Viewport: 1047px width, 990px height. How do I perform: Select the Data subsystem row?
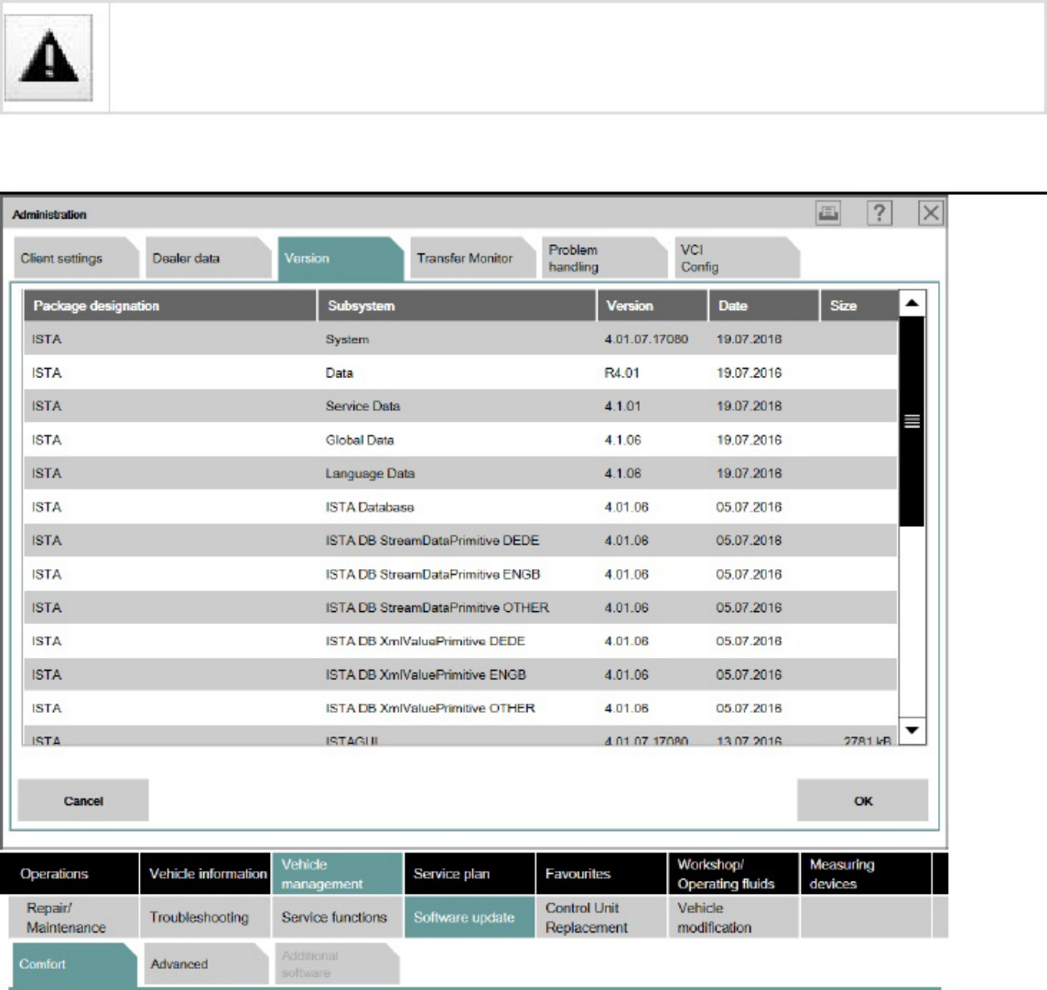460,373
